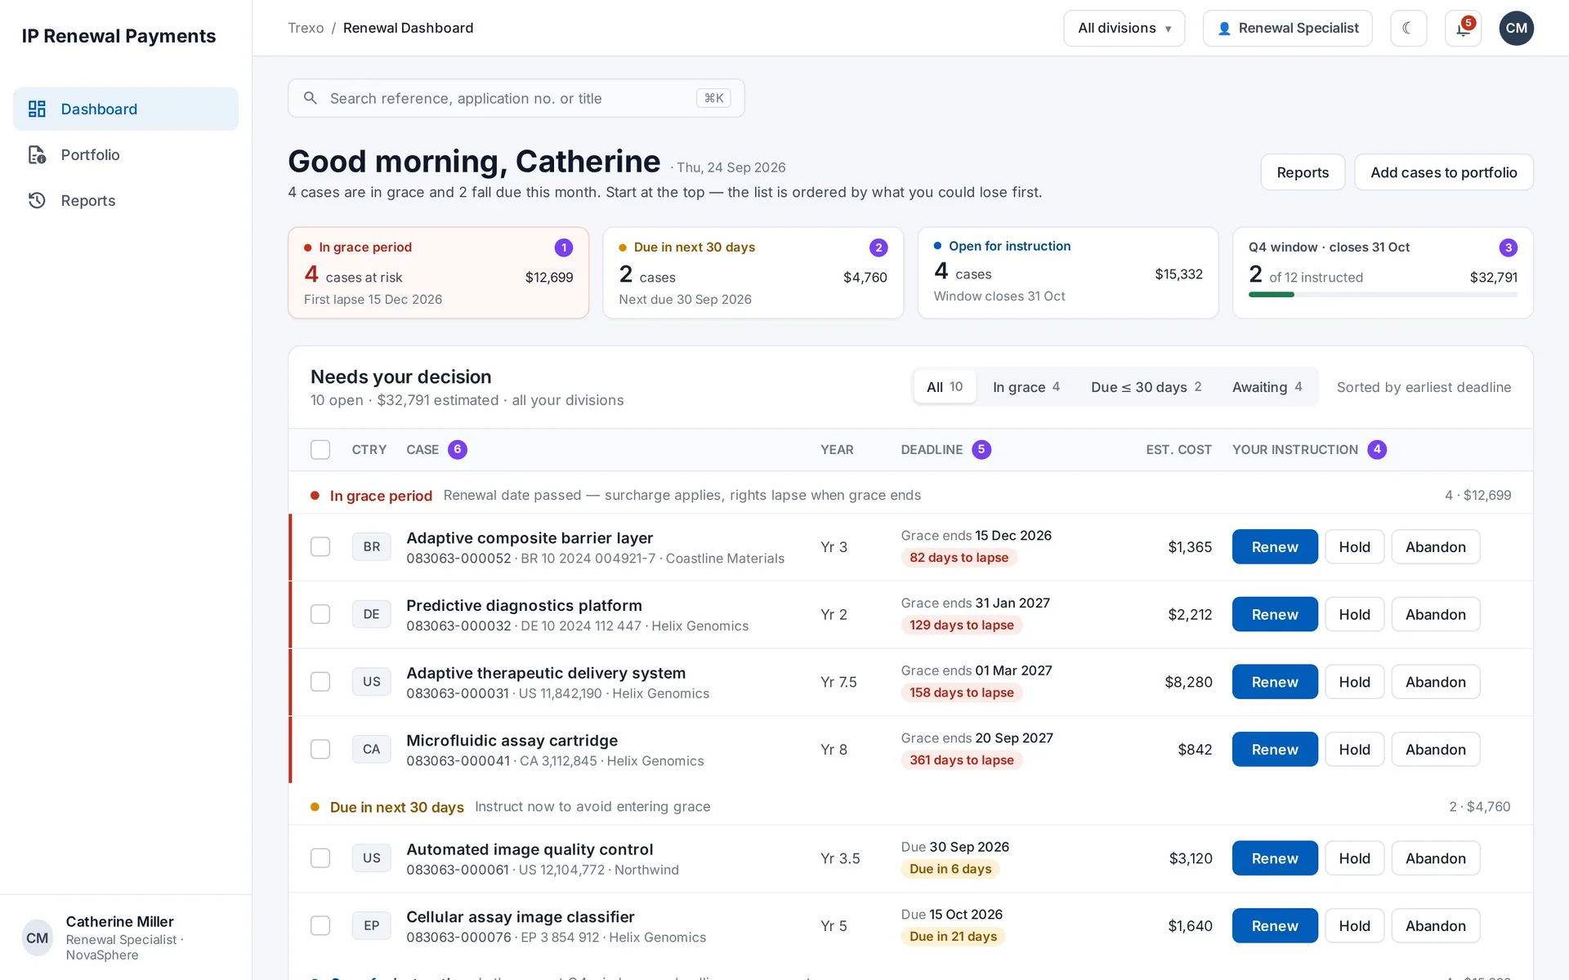This screenshot has width=1569, height=980.
Task: Click the DE country badge
Action: pyautogui.click(x=371, y=614)
